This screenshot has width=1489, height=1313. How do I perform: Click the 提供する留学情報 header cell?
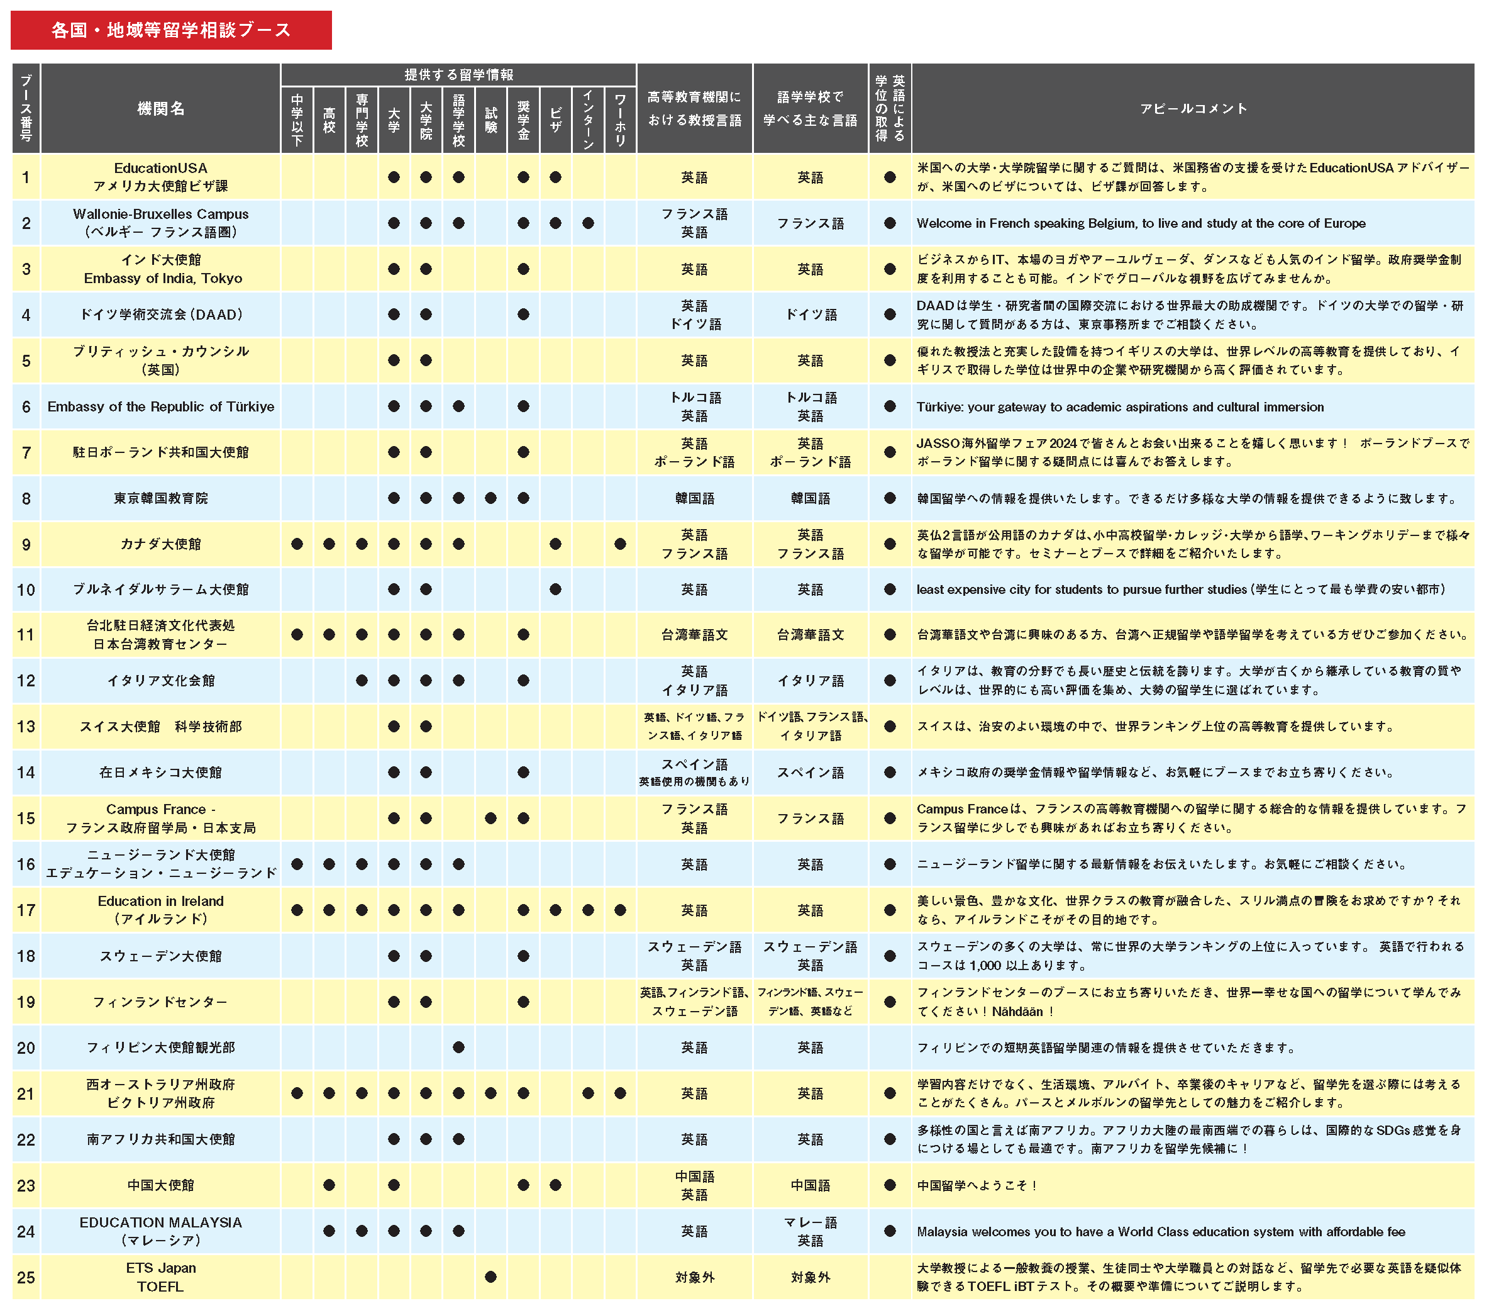[x=458, y=74]
